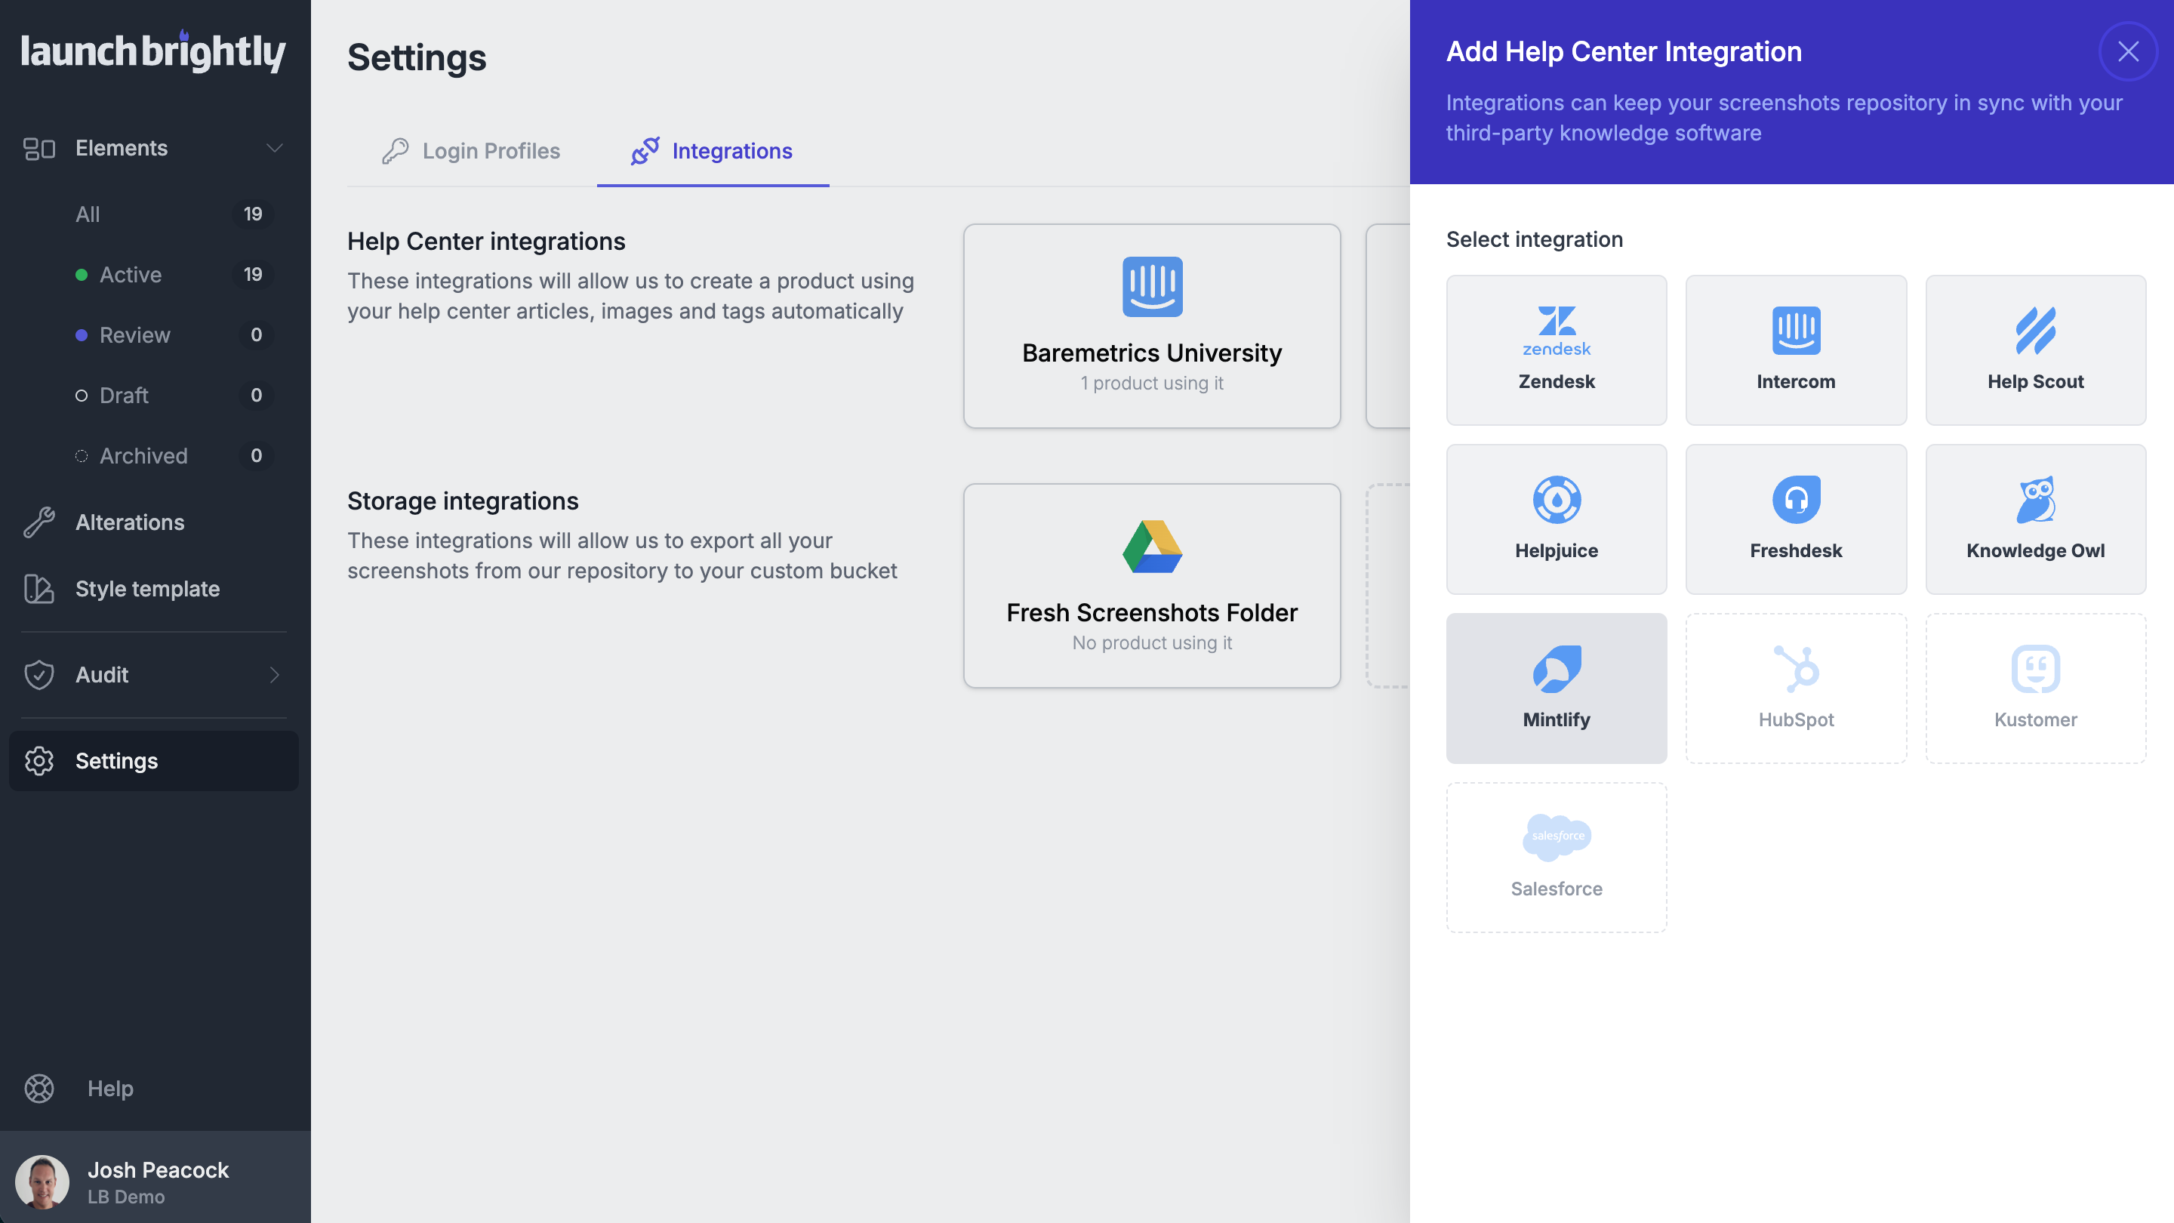Screen dimensions: 2174x1223
Task: Choose the Helpjuice integration label
Action: 1557,550
